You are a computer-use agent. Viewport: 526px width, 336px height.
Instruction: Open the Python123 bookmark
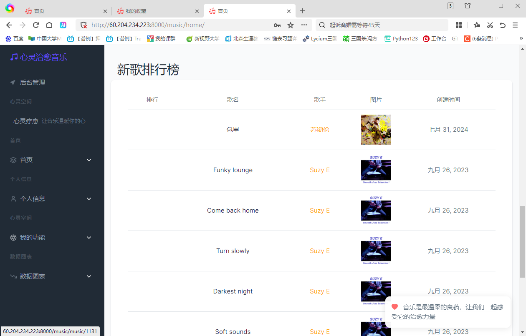(x=401, y=38)
